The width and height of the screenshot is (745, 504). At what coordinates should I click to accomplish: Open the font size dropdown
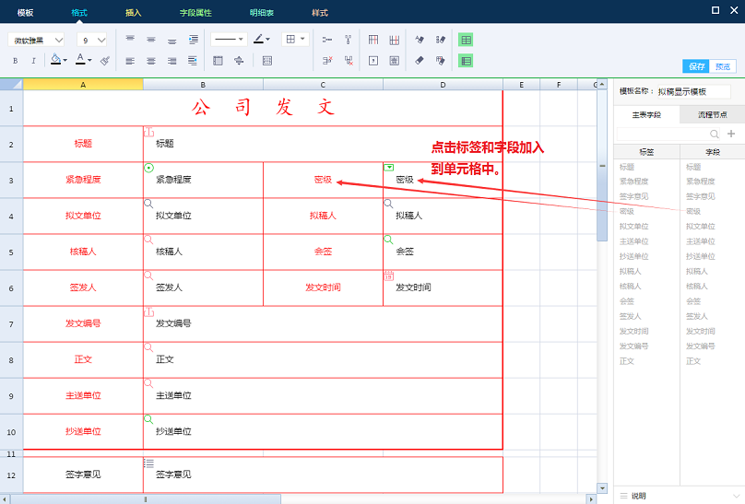point(93,40)
